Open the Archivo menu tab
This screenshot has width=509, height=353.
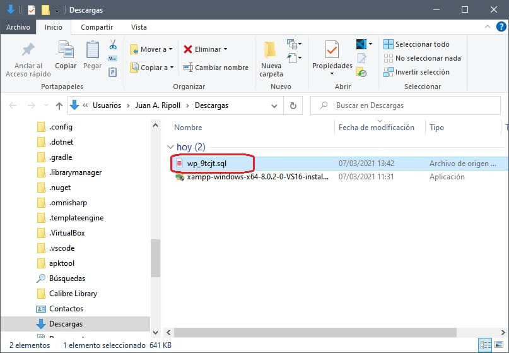click(18, 27)
